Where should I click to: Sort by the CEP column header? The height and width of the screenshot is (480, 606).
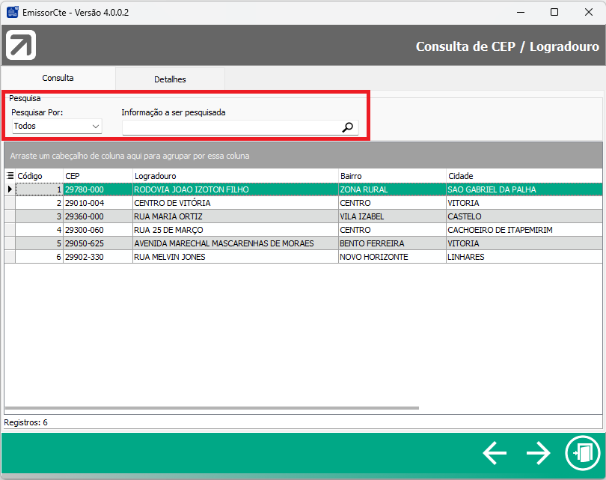coord(97,176)
